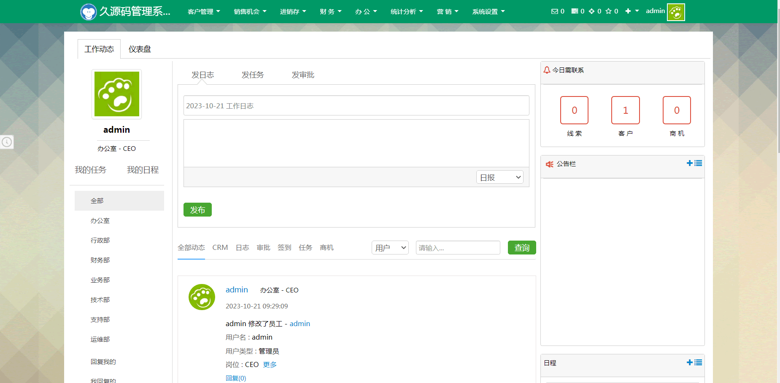Open the 日报 log type dropdown
The image size is (780, 383).
pos(500,177)
